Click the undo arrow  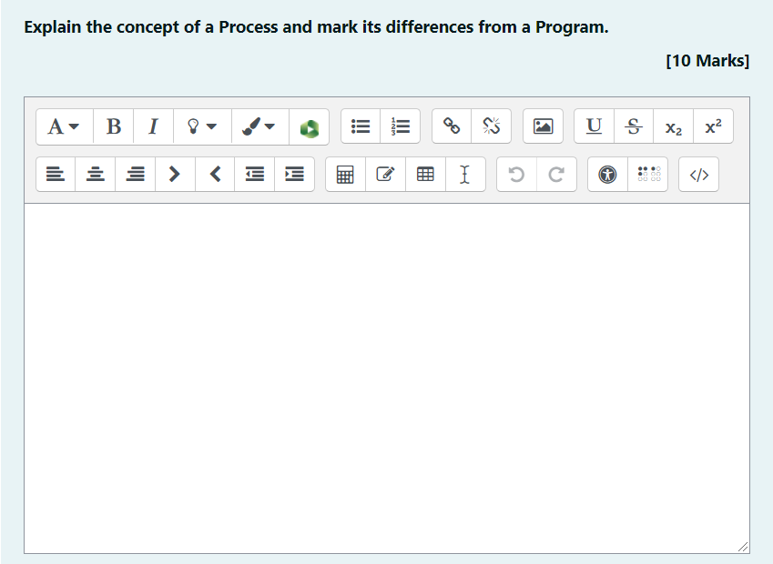click(x=516, y=175)
